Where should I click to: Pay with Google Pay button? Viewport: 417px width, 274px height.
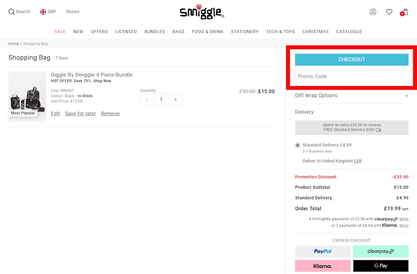coord(381,266)
